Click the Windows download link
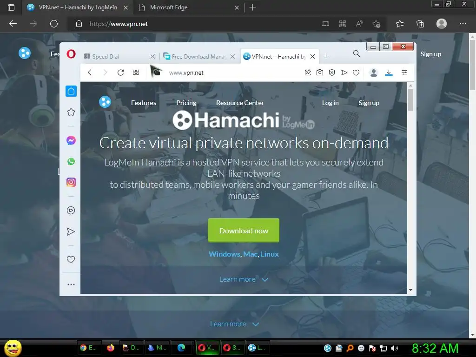The image size is (476, 357). pos(225,254)
